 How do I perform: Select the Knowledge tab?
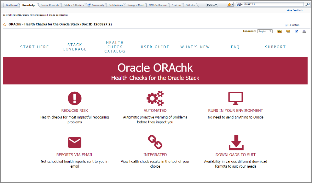click(x=29, y=5)
